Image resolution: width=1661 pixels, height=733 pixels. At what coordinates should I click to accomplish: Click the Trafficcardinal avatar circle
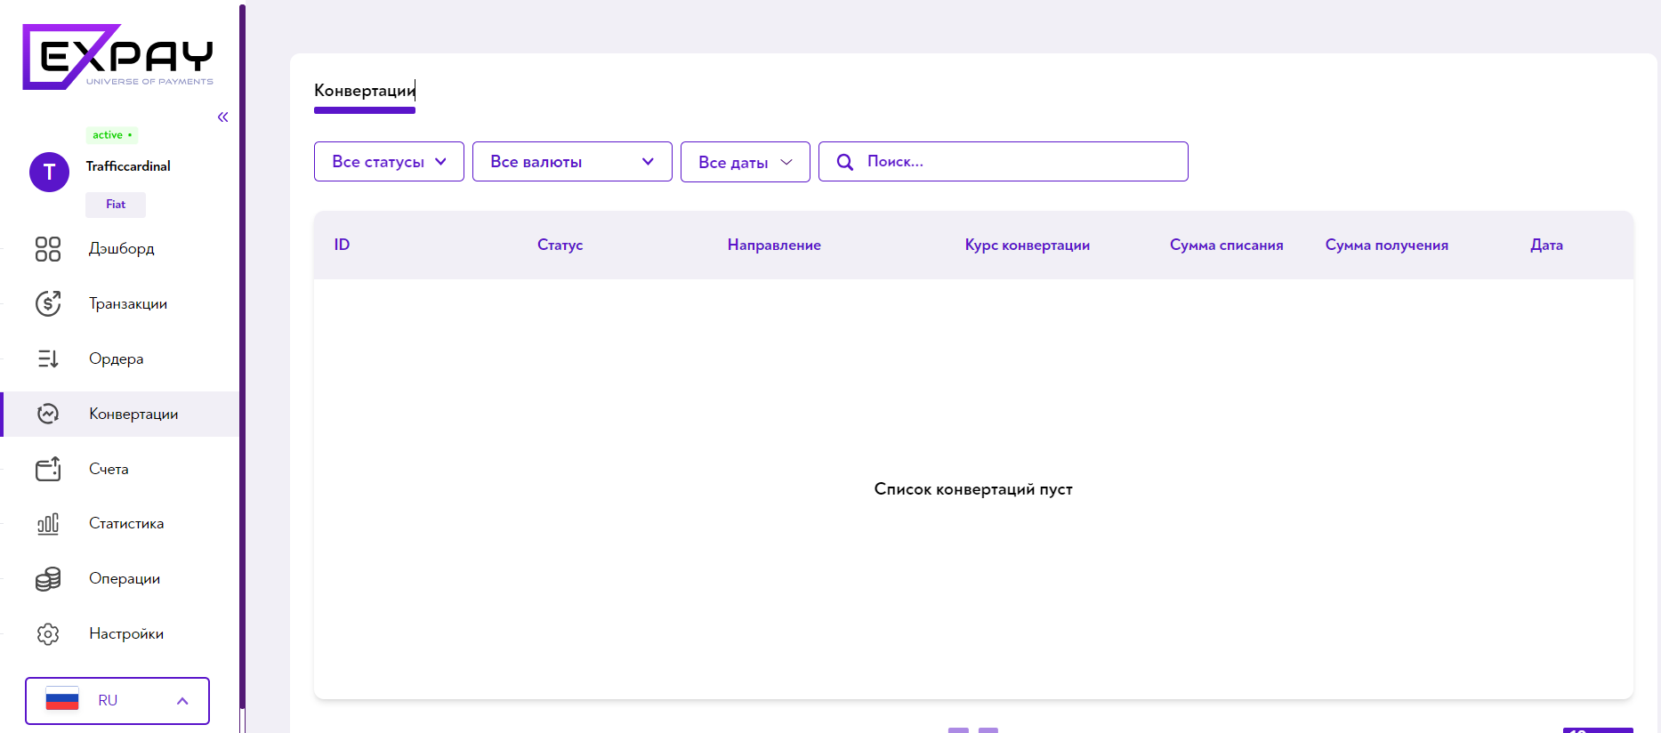(50, 173)
